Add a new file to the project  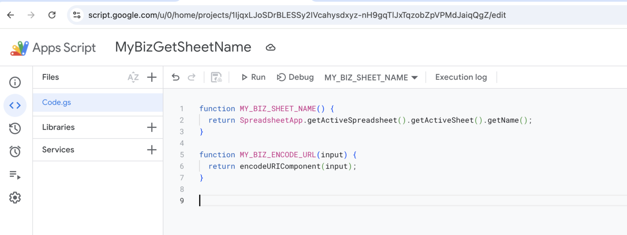tap(151, 77)
